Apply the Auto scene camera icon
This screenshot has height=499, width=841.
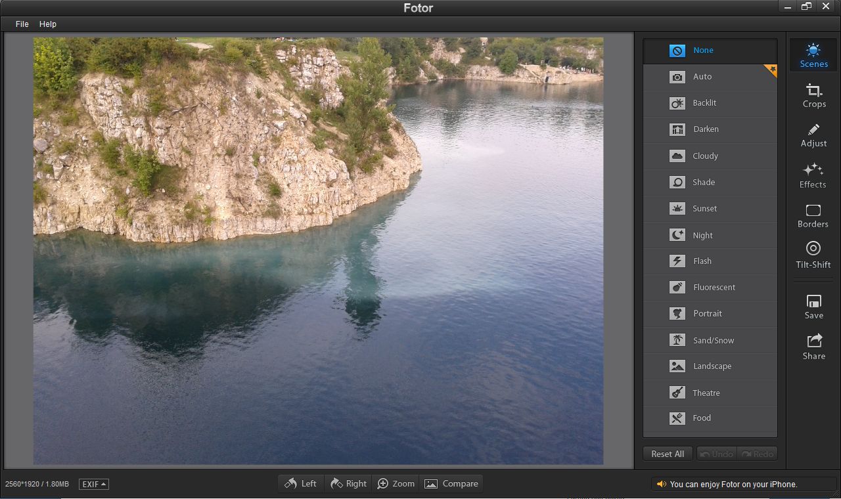pyautogui.click(x=677, y=77)
